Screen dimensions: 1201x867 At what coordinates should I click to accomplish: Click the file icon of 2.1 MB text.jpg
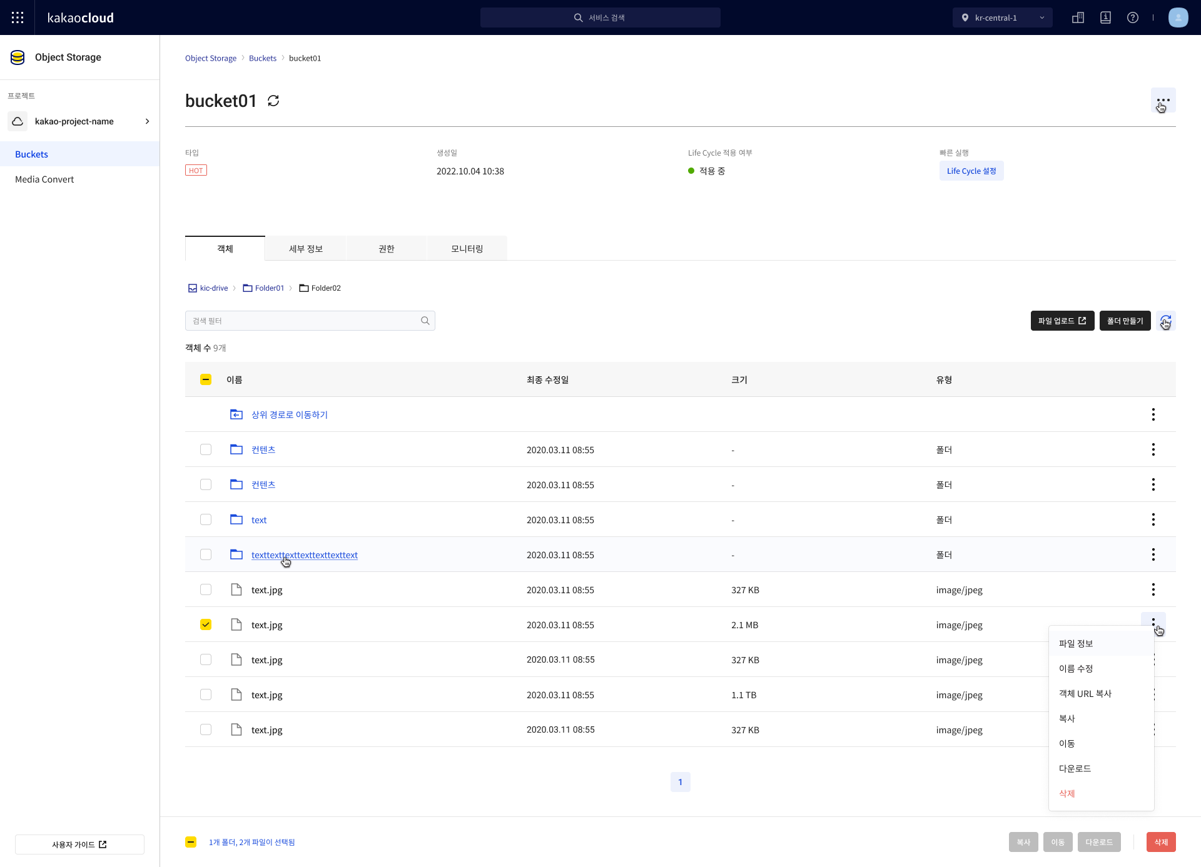[x=236, y=624]
